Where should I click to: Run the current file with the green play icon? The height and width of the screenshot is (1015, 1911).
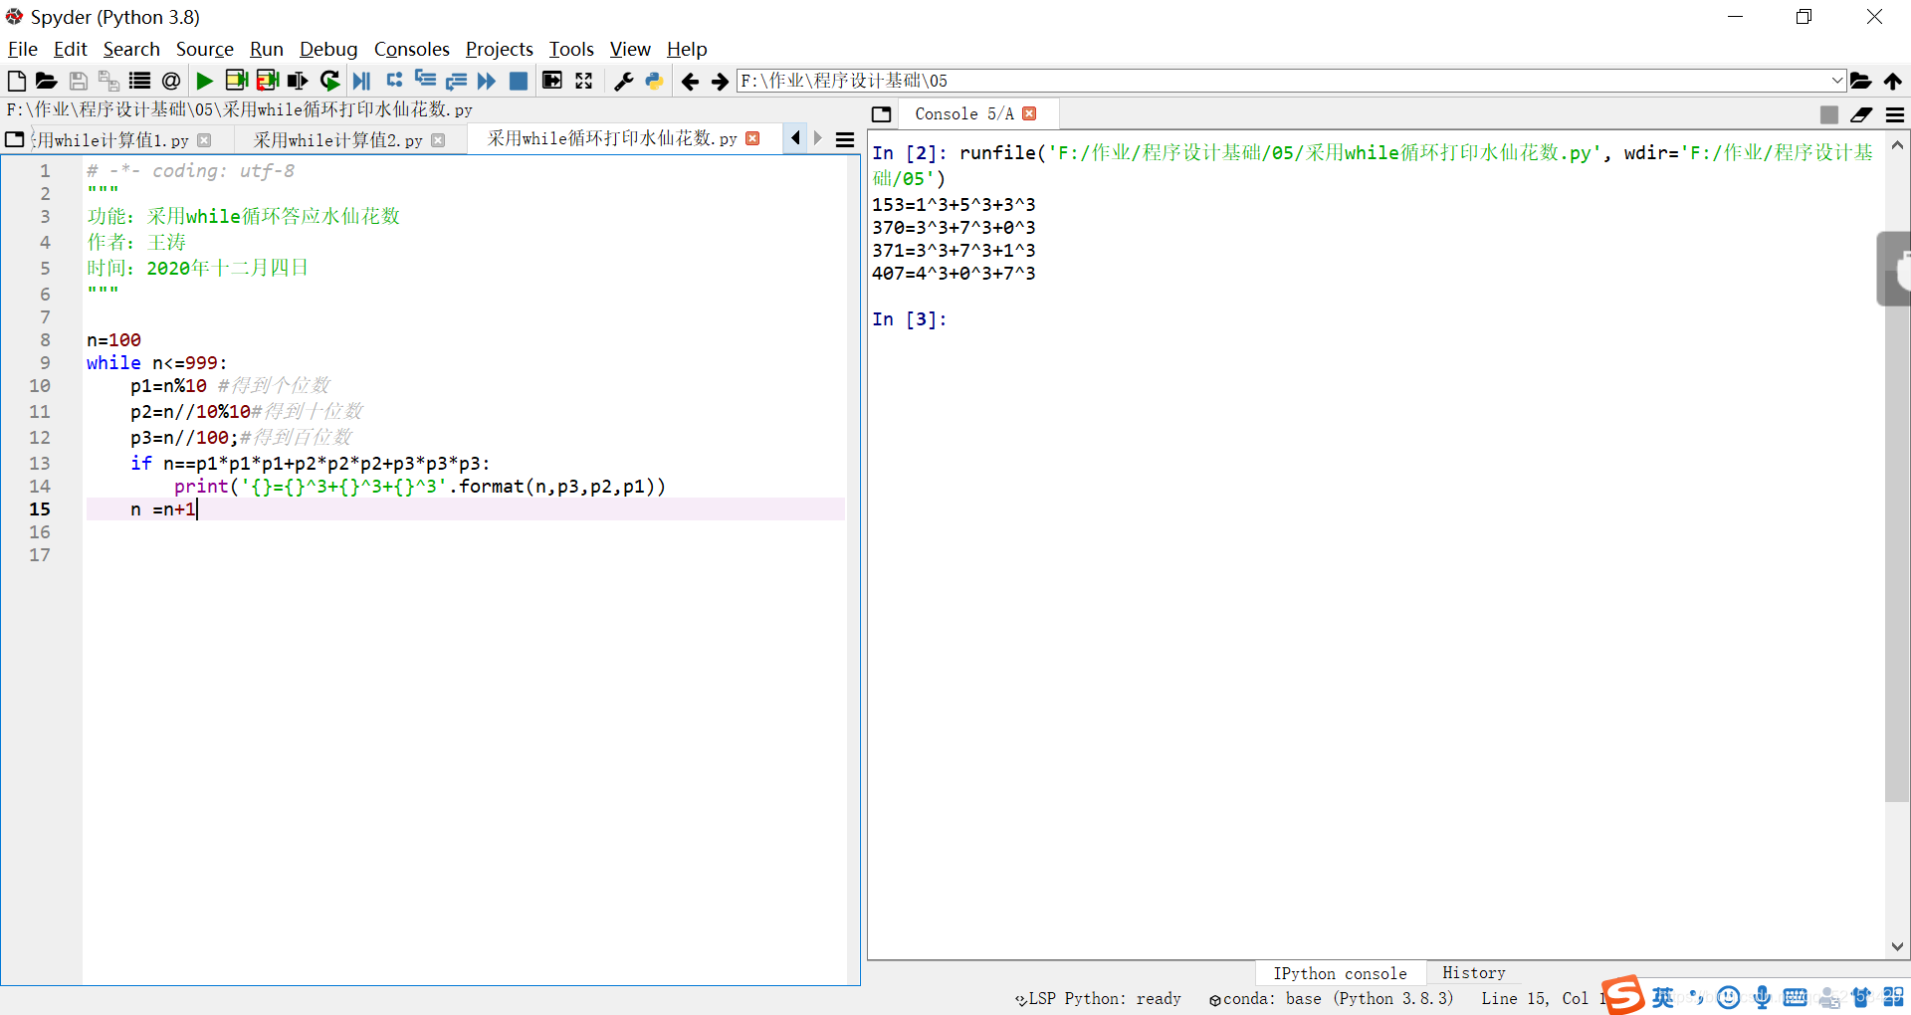click(x=204, y=81)
